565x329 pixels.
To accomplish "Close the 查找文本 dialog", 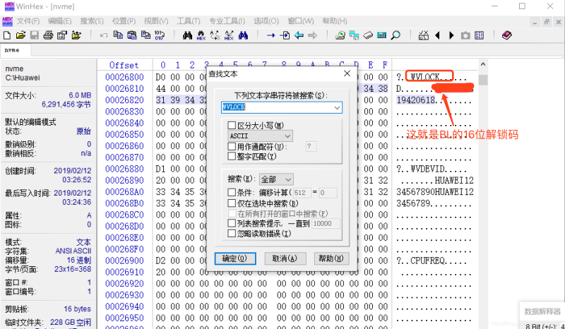I will (x=347, y=73).
